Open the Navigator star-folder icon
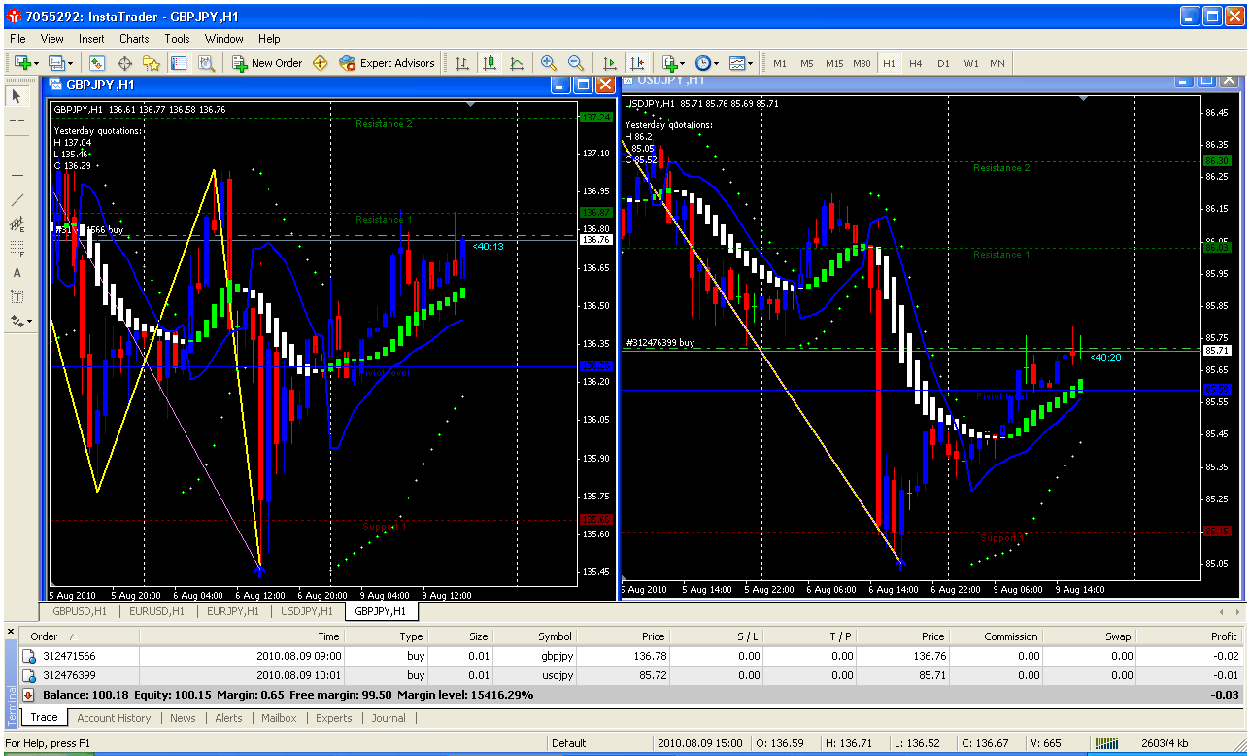The image size is (1251, 756). [152, 63]
